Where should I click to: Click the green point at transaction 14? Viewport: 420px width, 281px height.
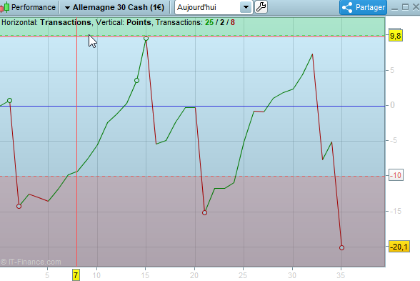coord(136,80)
